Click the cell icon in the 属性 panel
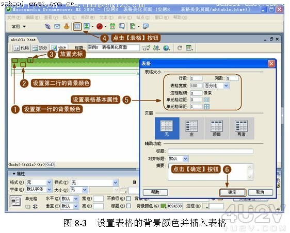Image resolution: width=290 pixels, height=233 pixels. (15, 201)
